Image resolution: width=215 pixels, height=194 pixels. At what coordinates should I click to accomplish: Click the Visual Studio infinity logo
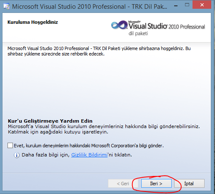pyautogui.click(x=120, y=25)
